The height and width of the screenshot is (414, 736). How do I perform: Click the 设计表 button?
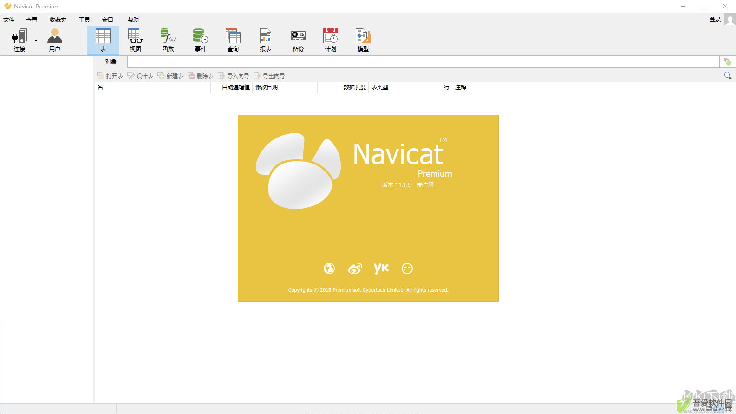[x=140, y=76]
